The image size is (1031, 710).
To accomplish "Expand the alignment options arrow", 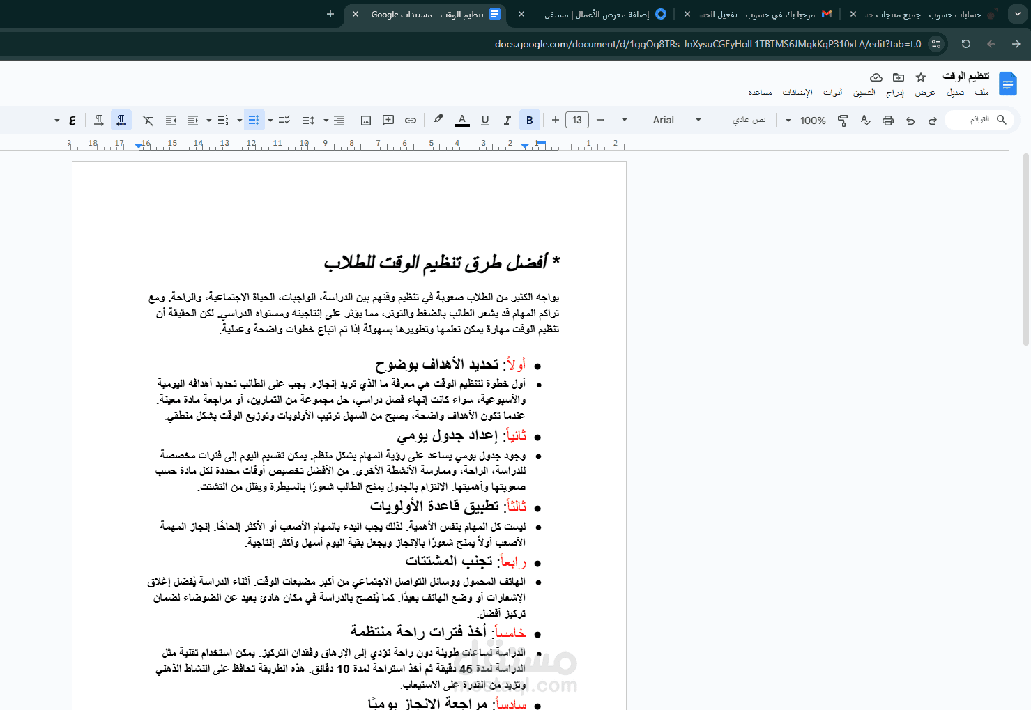I will (326, 121).
